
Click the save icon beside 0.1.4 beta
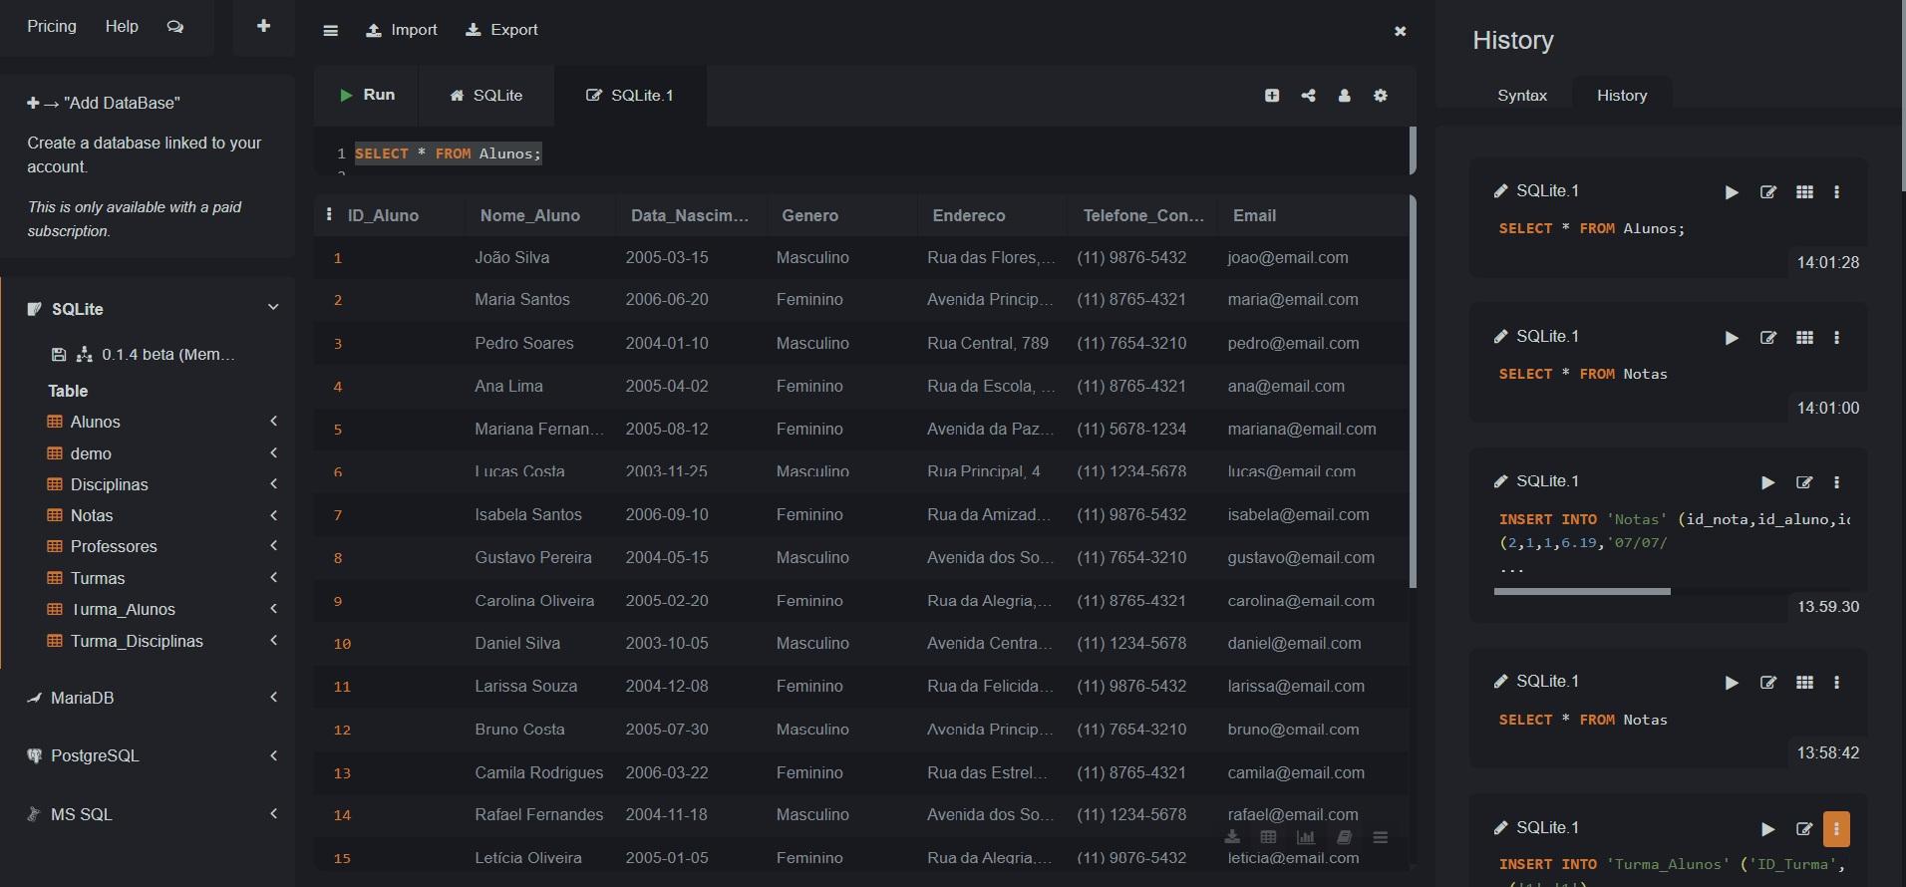click(59, 355)
